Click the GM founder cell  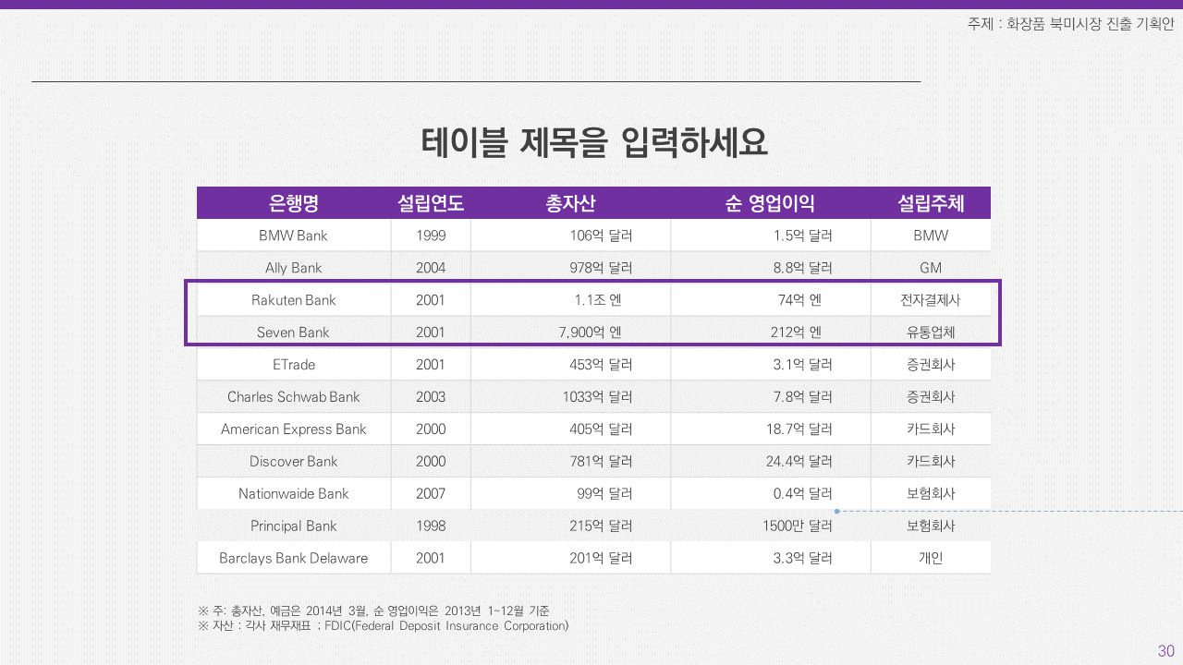point(931,268)
